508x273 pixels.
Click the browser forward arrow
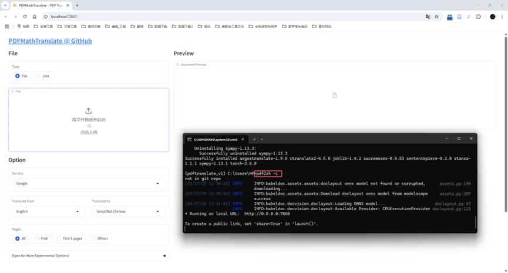15,16
